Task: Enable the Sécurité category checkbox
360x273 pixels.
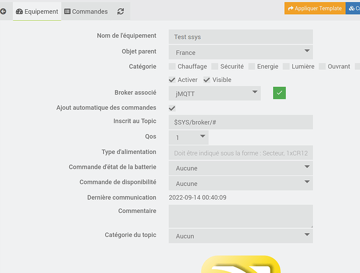Action: tap(215, 67)
